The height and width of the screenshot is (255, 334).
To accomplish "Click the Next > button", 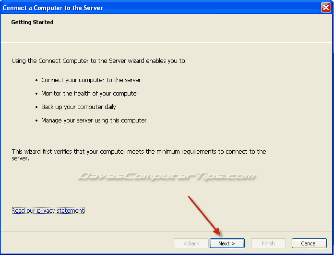I will point(227,243).
